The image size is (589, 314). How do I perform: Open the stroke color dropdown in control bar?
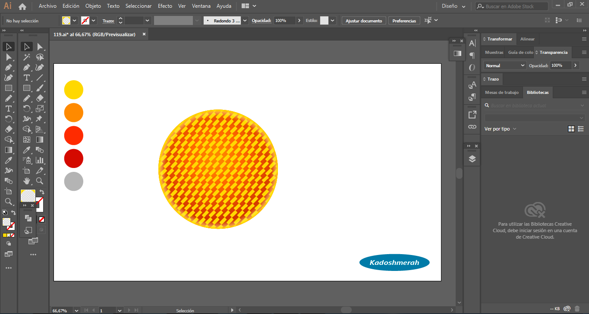coord(94,21)
